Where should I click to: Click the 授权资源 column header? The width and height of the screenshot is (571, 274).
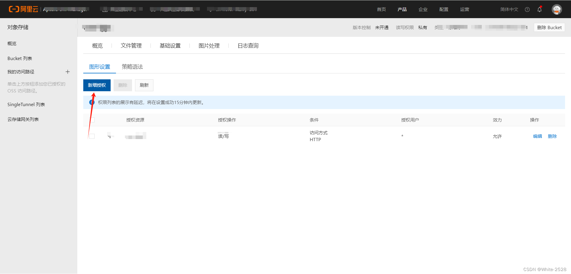coord(135,120)
